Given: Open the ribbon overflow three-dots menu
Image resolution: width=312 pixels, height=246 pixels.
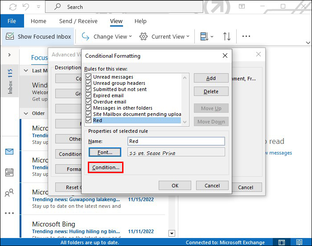Looking at the screenshot, I should point(246,36).
